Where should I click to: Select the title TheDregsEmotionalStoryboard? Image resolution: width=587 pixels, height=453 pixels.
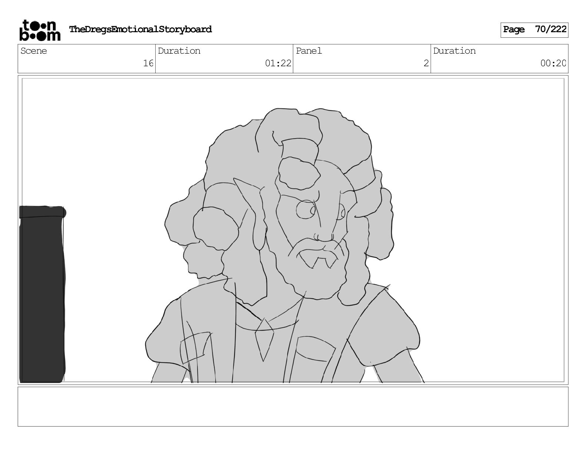140,29
